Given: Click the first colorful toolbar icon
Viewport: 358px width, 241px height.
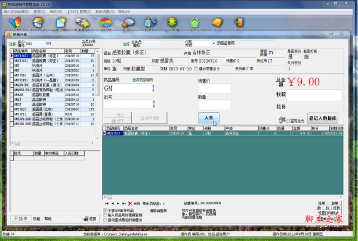Looking at the screenshot, I should [x=16, y=22].
